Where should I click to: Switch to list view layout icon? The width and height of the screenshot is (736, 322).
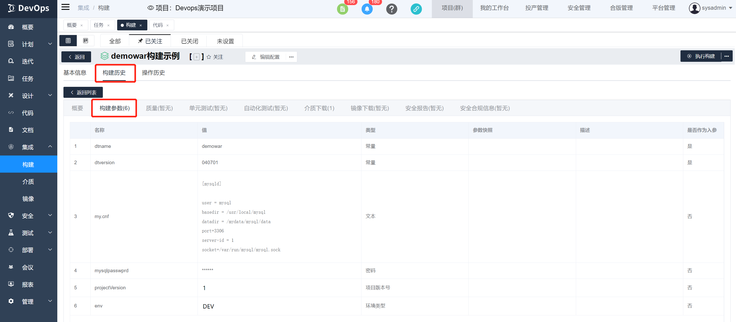point(68,41)
